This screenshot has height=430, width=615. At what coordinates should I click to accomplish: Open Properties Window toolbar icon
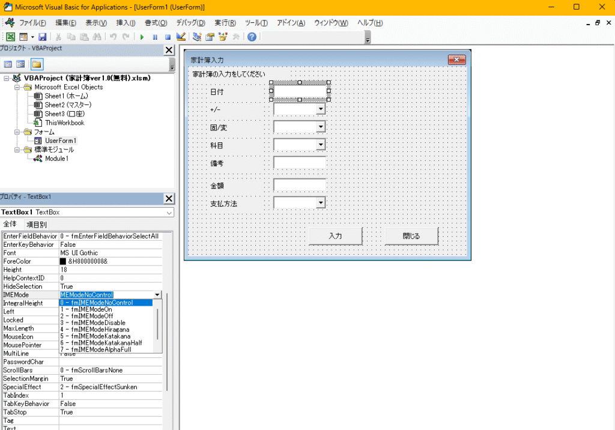[x=210, y=37]
